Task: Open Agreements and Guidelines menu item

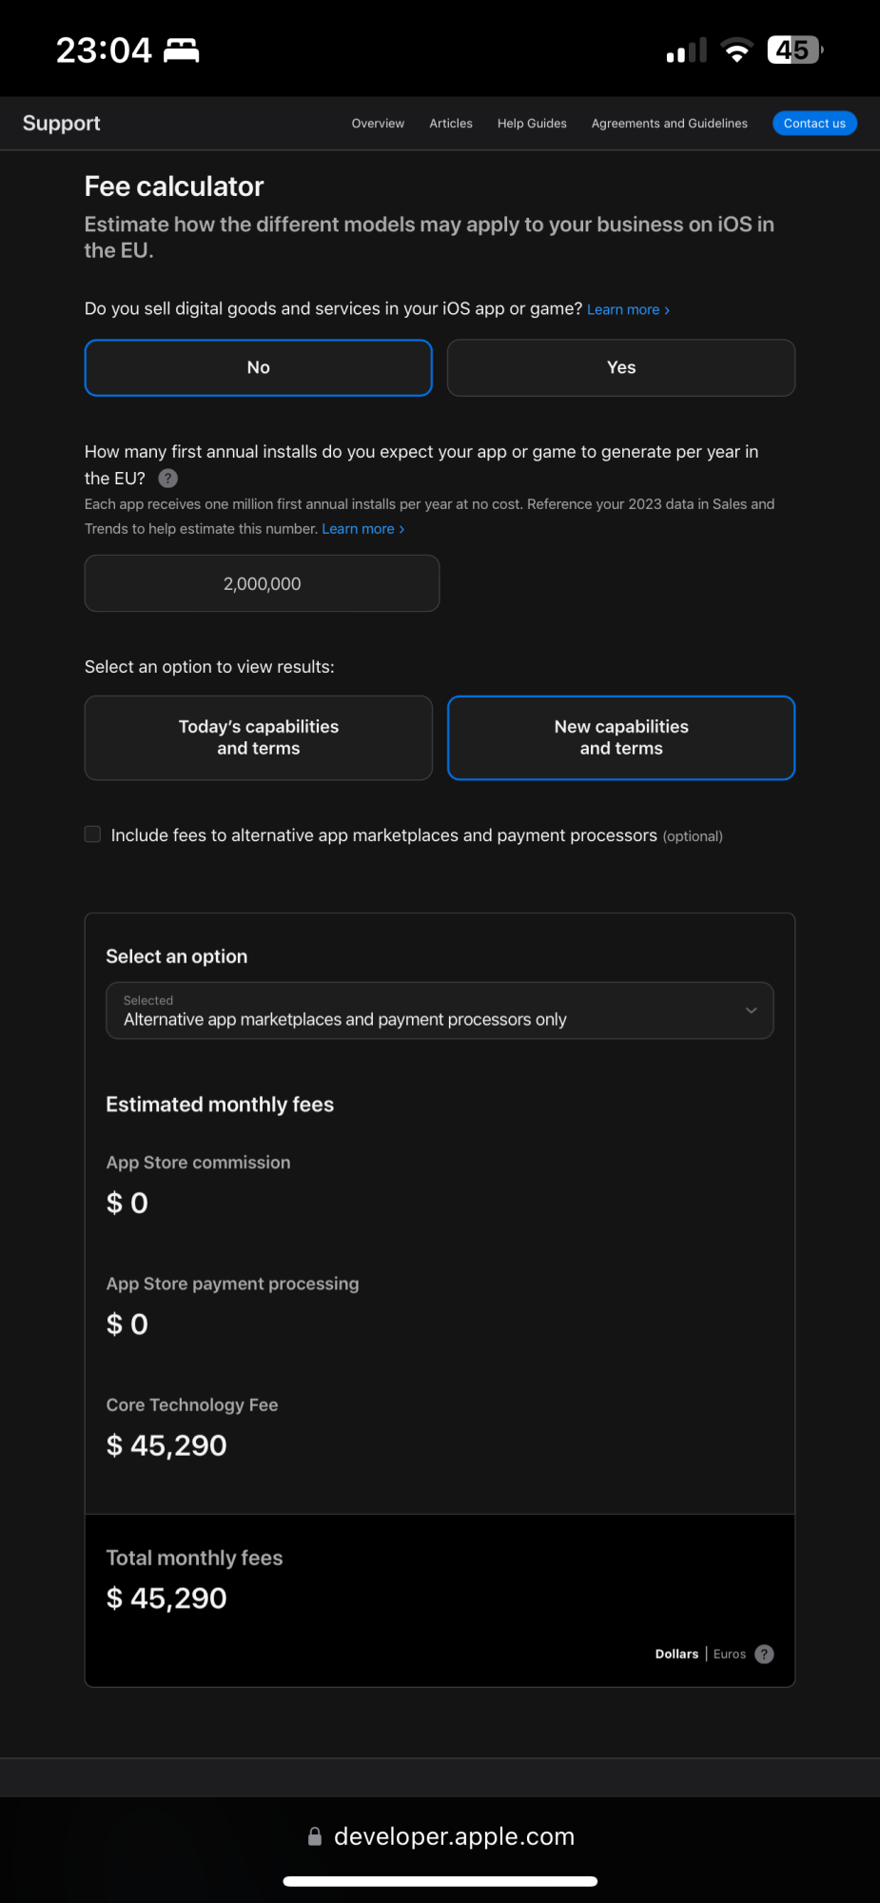Action: tap(669, 124)
